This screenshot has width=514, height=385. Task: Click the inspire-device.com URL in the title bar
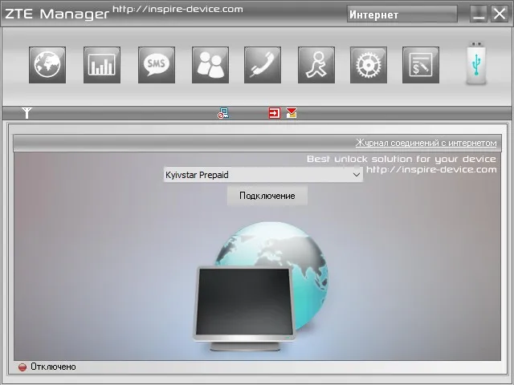tap(177, 9)
